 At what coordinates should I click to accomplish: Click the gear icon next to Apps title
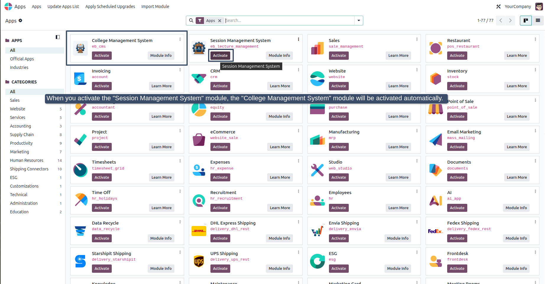click(20, 20)
